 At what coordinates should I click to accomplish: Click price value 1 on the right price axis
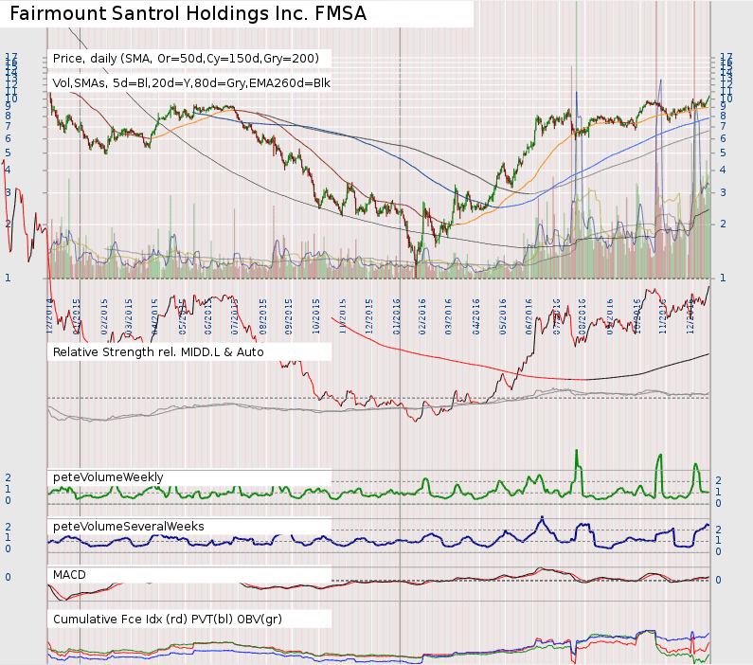click(724, 278)
